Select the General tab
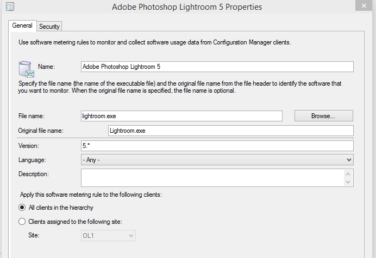Image resolution: width=376 pixels, height=258 pixels. tap(22, 25)
